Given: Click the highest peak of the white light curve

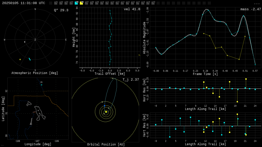Looking at the screenshot, I should click(x=206, y=9).
